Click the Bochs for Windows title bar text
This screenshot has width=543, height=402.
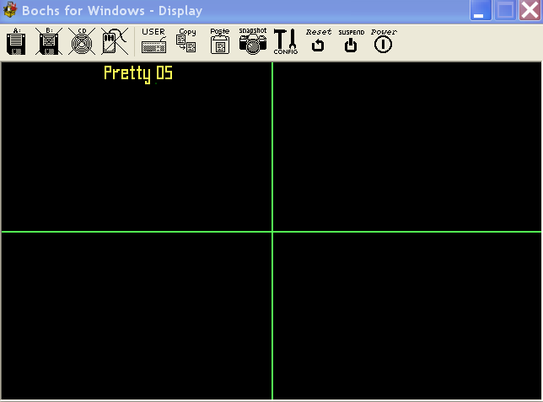pos(112,11)
